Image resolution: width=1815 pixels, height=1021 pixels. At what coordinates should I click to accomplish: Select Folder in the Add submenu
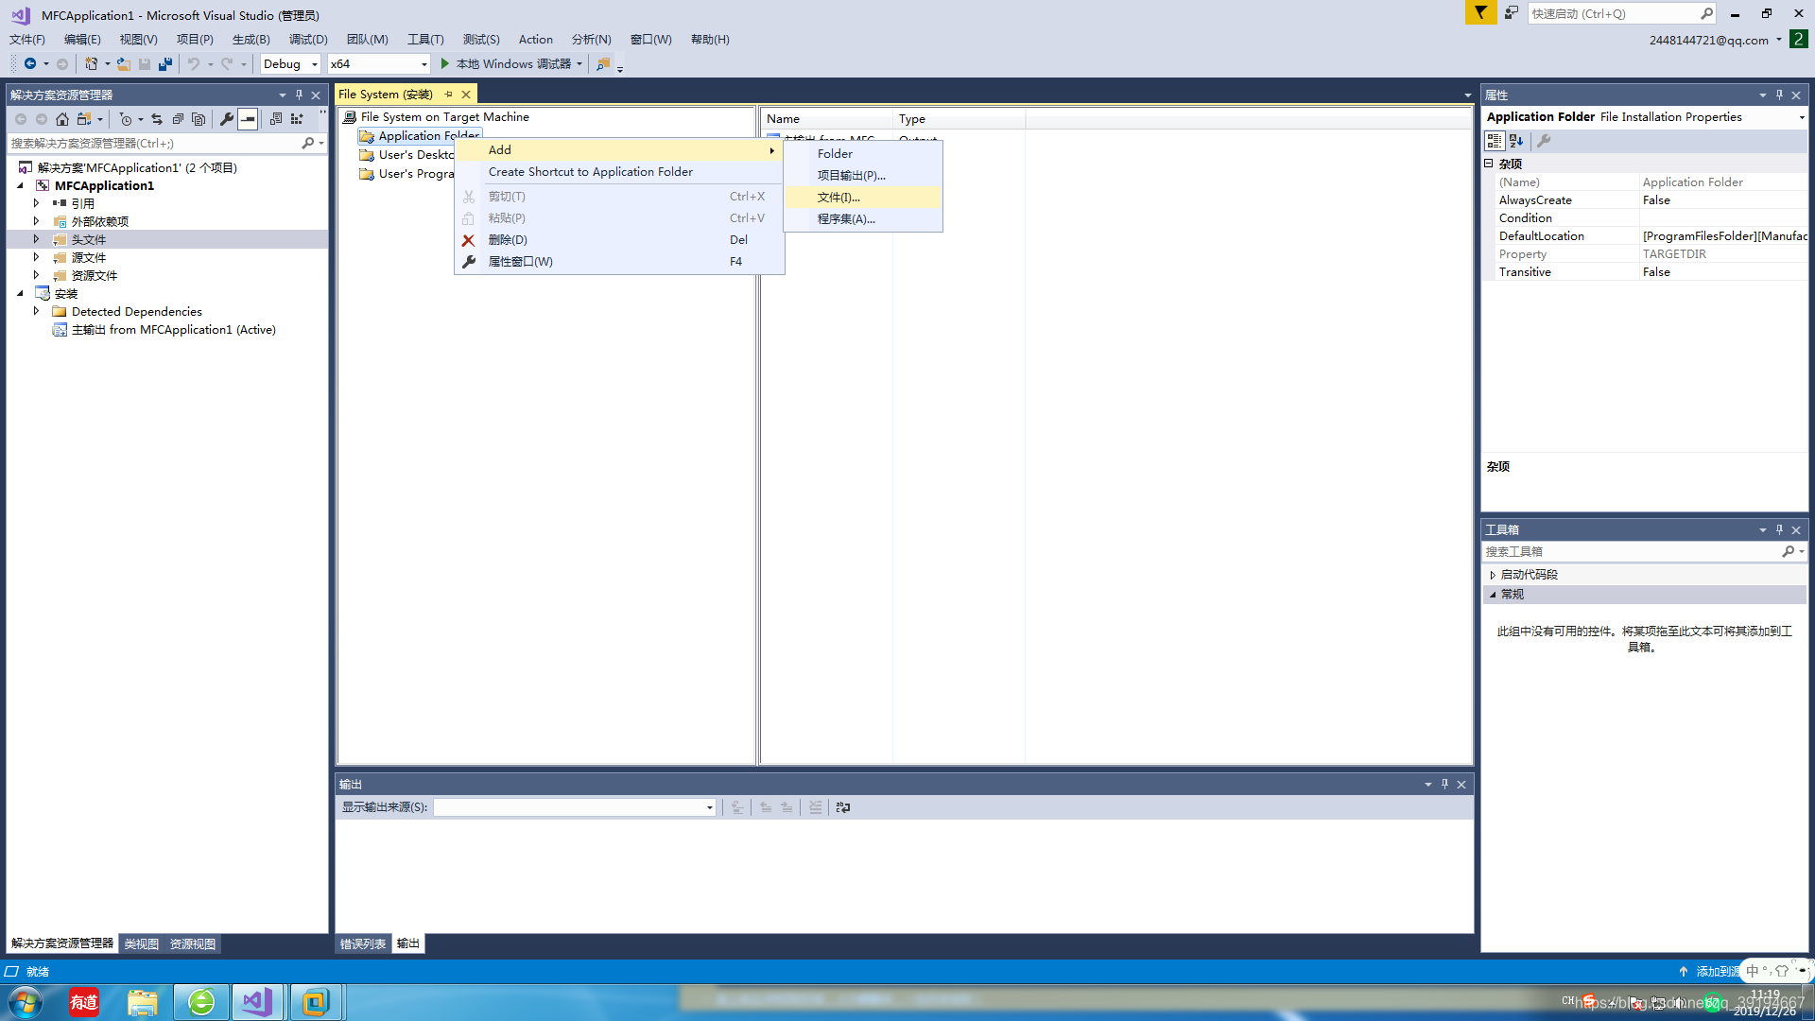[863, 153]
